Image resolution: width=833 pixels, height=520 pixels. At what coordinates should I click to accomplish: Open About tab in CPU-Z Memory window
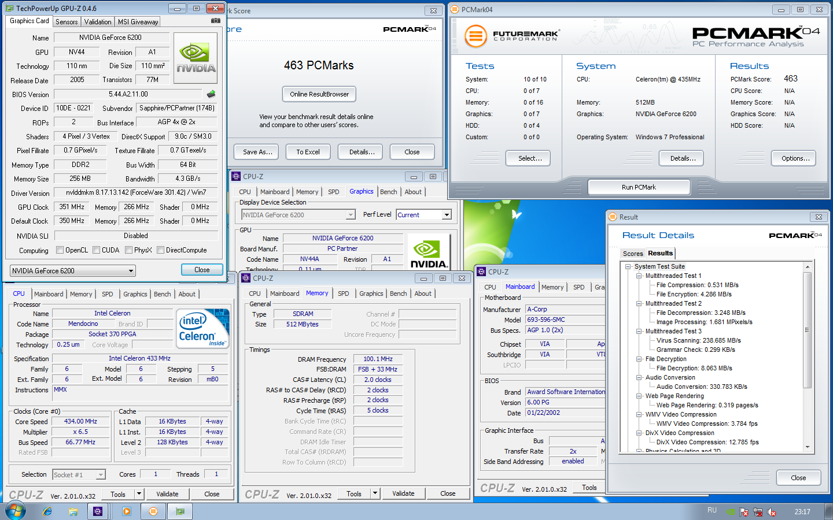423,294
